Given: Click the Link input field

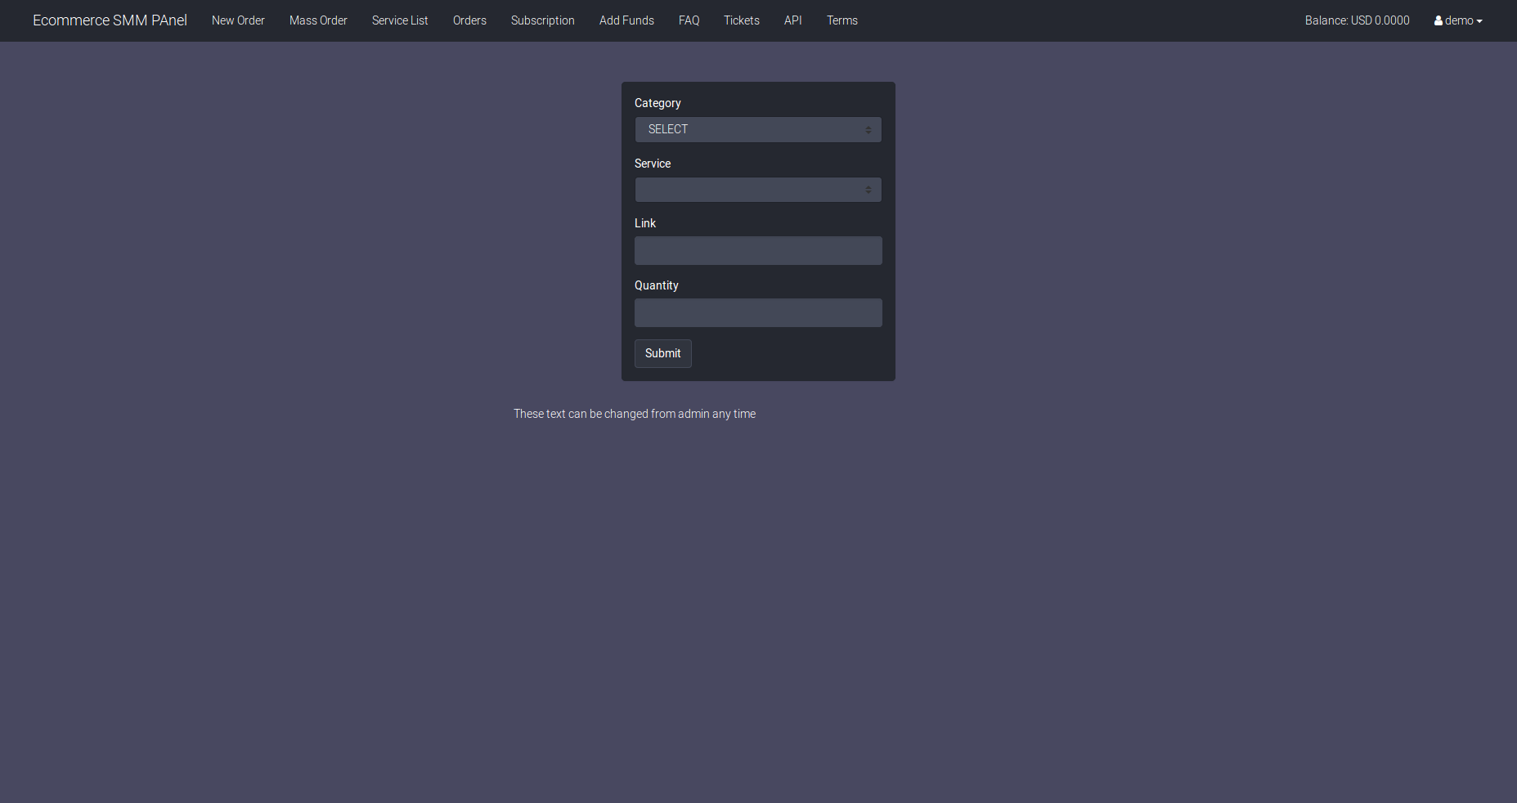Looking at the screenshot, I should (757, 251).
